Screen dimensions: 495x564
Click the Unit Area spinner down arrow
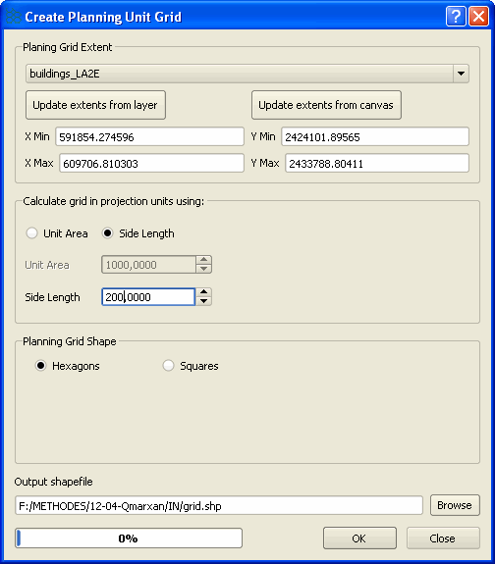pyautogui.click(x=203, y=269)
